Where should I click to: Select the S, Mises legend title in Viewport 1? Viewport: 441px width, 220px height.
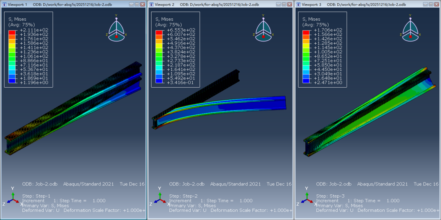pyautogui.click(x=18, y=19)
